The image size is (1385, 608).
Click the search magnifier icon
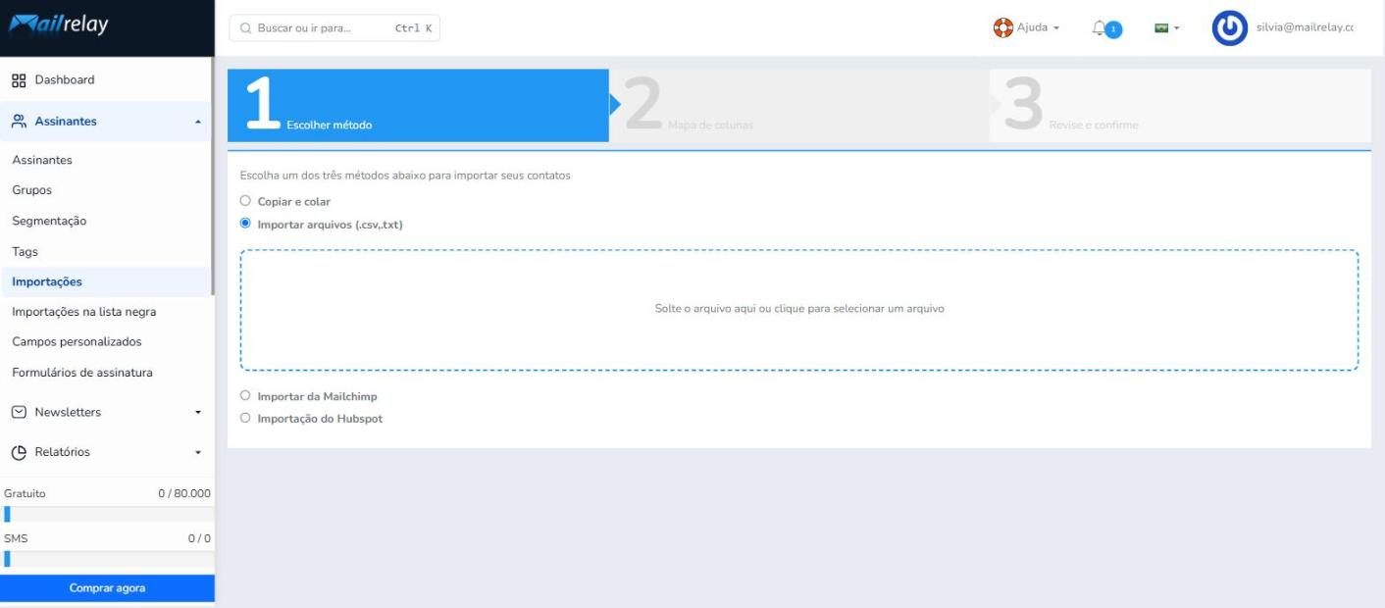245,28
